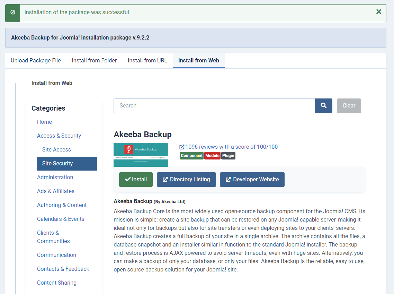
Task: Open Access & Security category
Action: coord(59,136)
